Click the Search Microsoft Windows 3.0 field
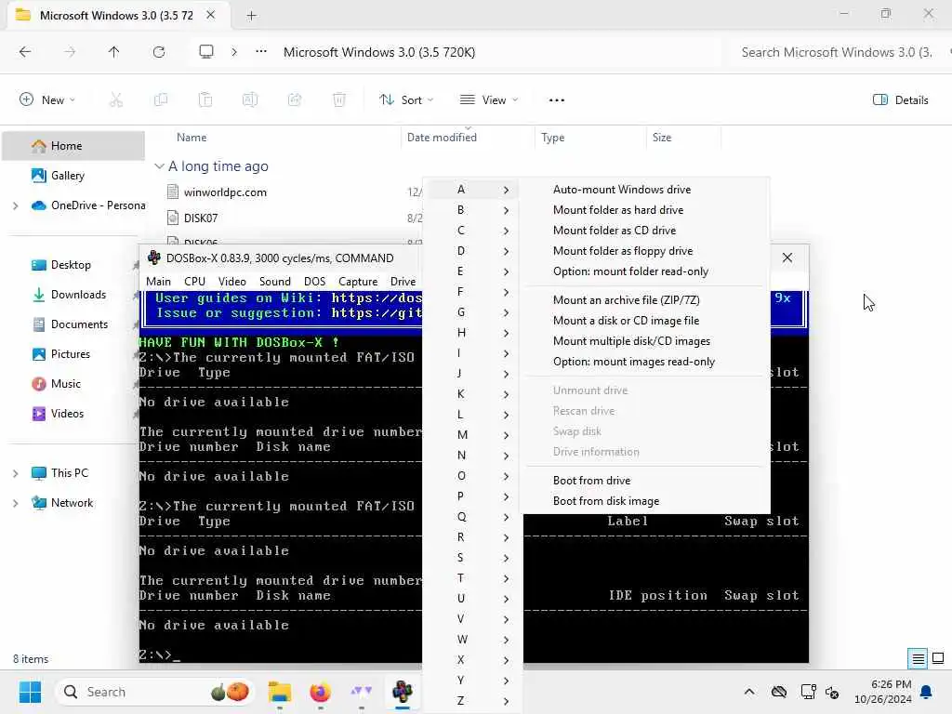Screen dimensions: 952x714 [x=837, y=52]
